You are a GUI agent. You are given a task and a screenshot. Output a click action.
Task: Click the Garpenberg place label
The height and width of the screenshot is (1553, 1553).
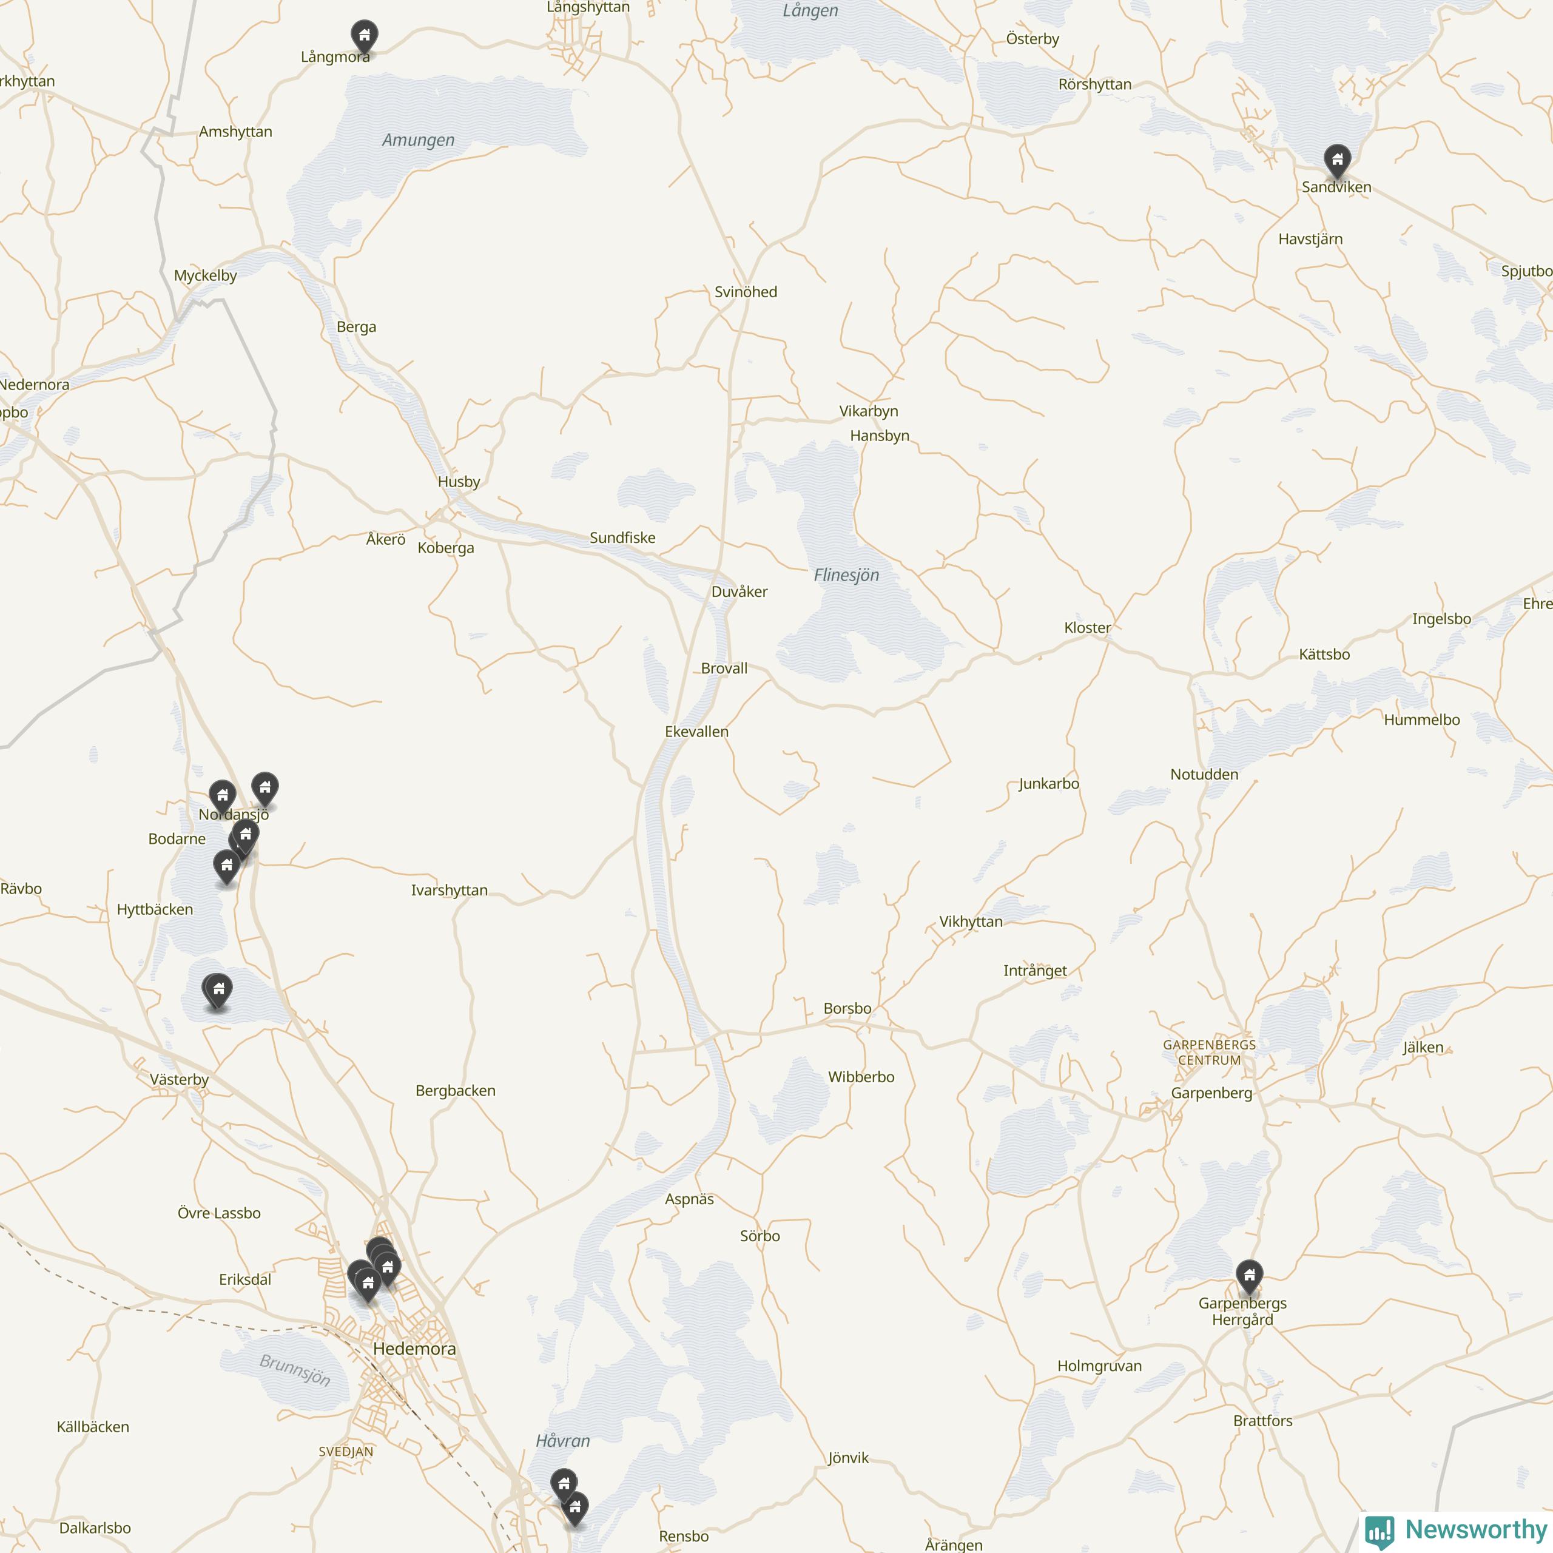pyautogui.click(x=1211, y=1093)
